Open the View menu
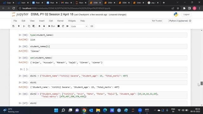The image size is (203, 114). tap(32, 21)
